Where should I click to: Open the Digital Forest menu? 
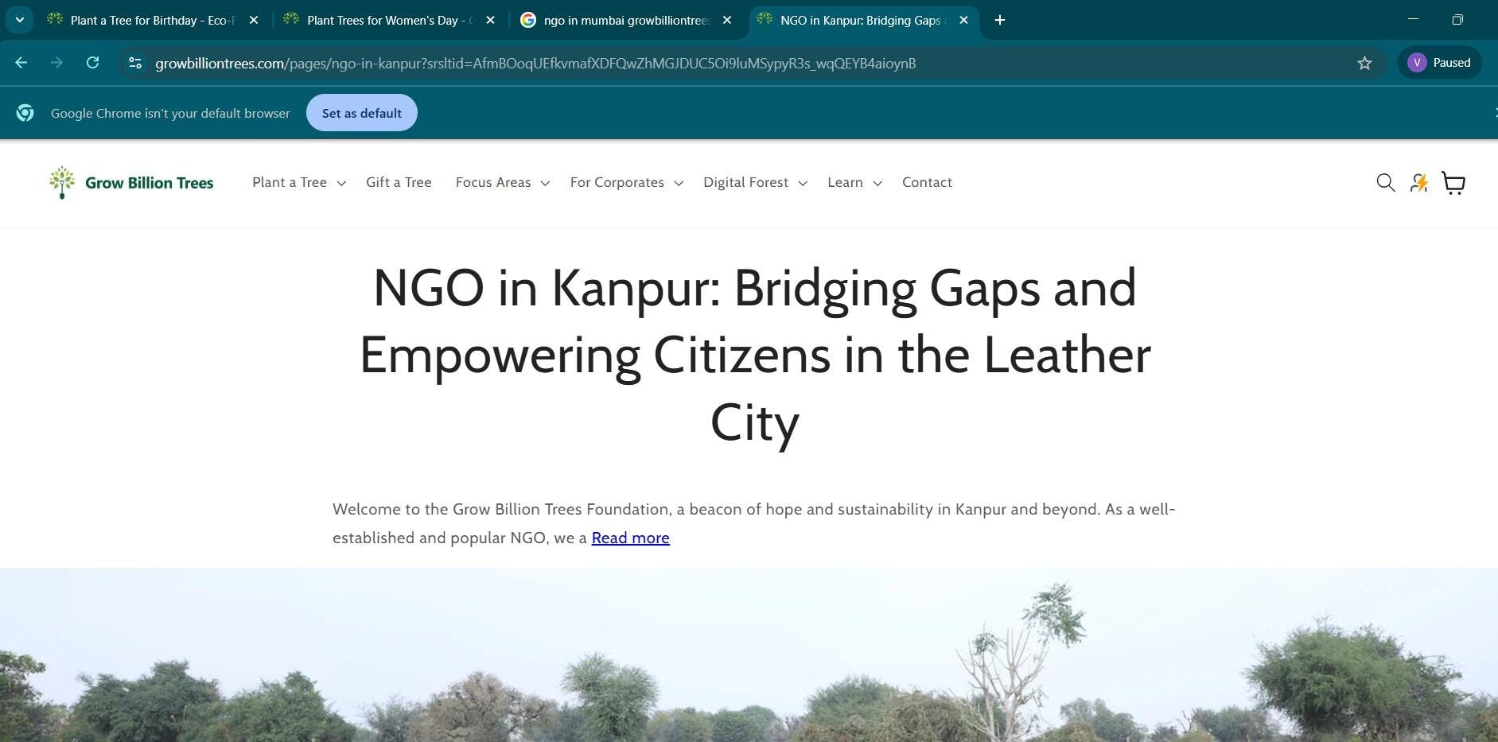(x=754, y=183)
